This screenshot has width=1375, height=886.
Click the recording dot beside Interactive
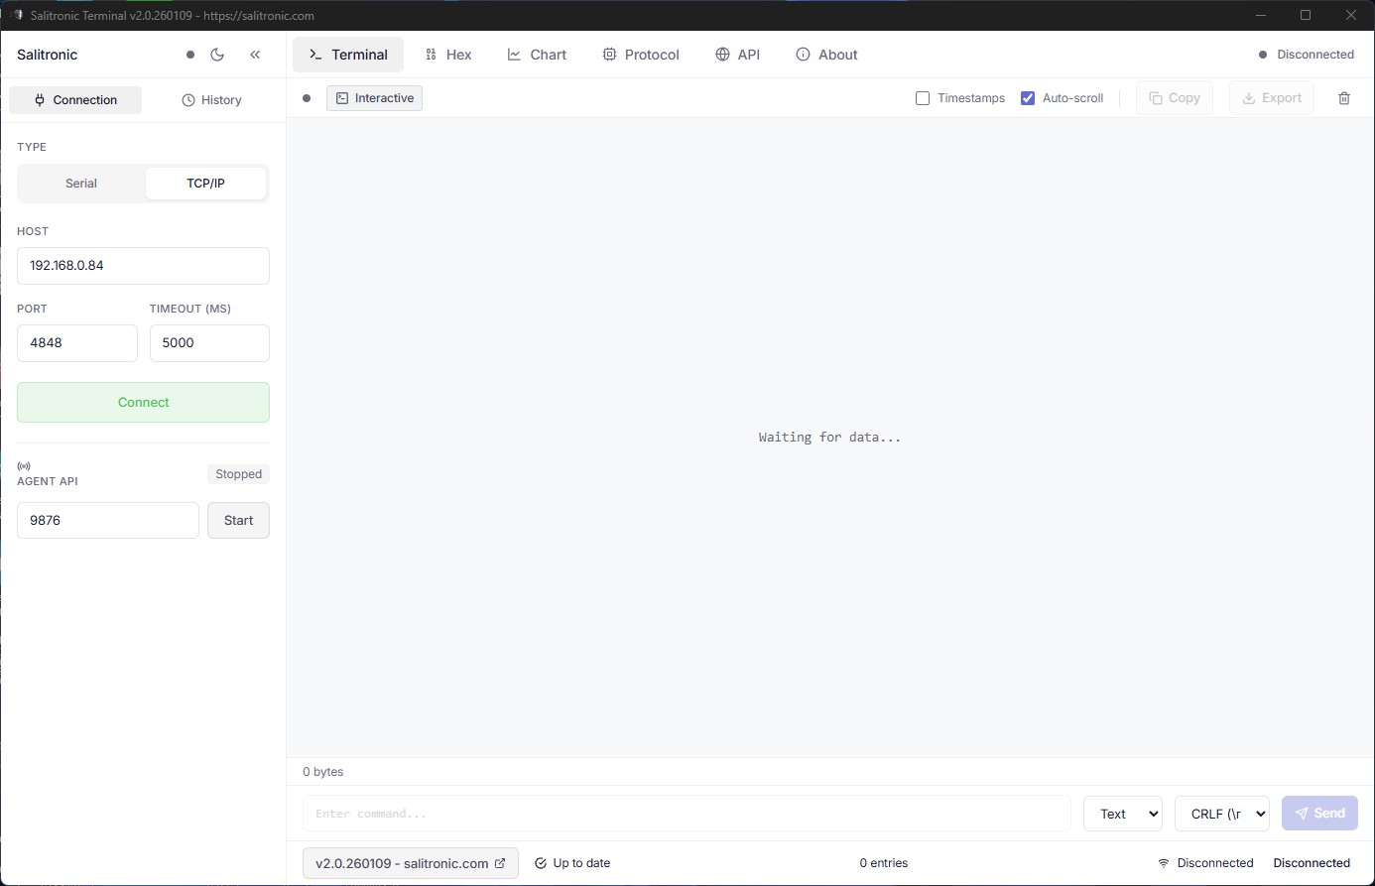pyautogui.click(x=307, y=98)
